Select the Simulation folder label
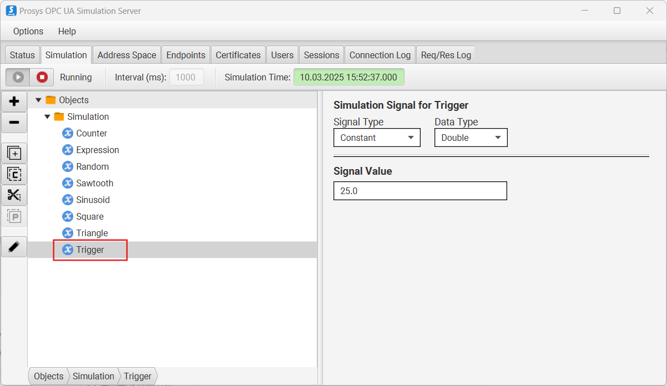Viewport: 667px width, 386px height. (x=88, y=116)
